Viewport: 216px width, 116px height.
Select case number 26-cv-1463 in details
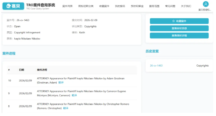coord(23,20)
